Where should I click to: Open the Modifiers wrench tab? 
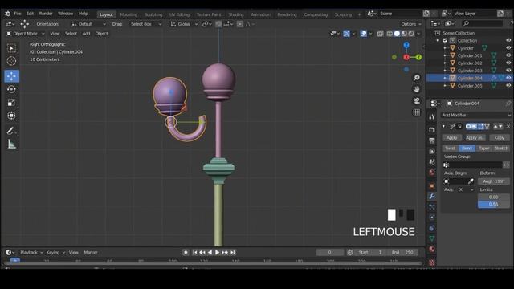click(432, 196)
